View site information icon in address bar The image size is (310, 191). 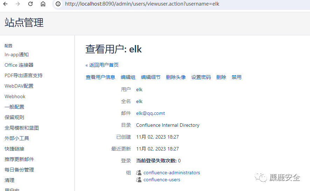click(x=58, y=4)
